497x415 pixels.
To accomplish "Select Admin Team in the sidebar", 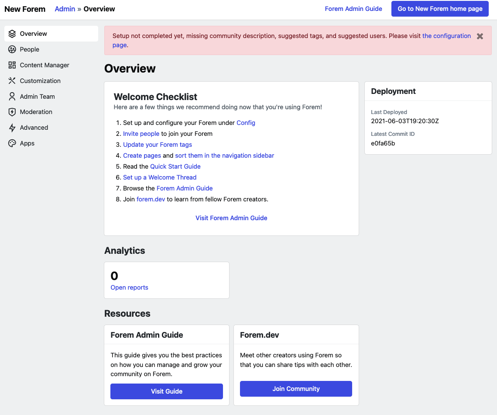I will [x=51, y=97].
